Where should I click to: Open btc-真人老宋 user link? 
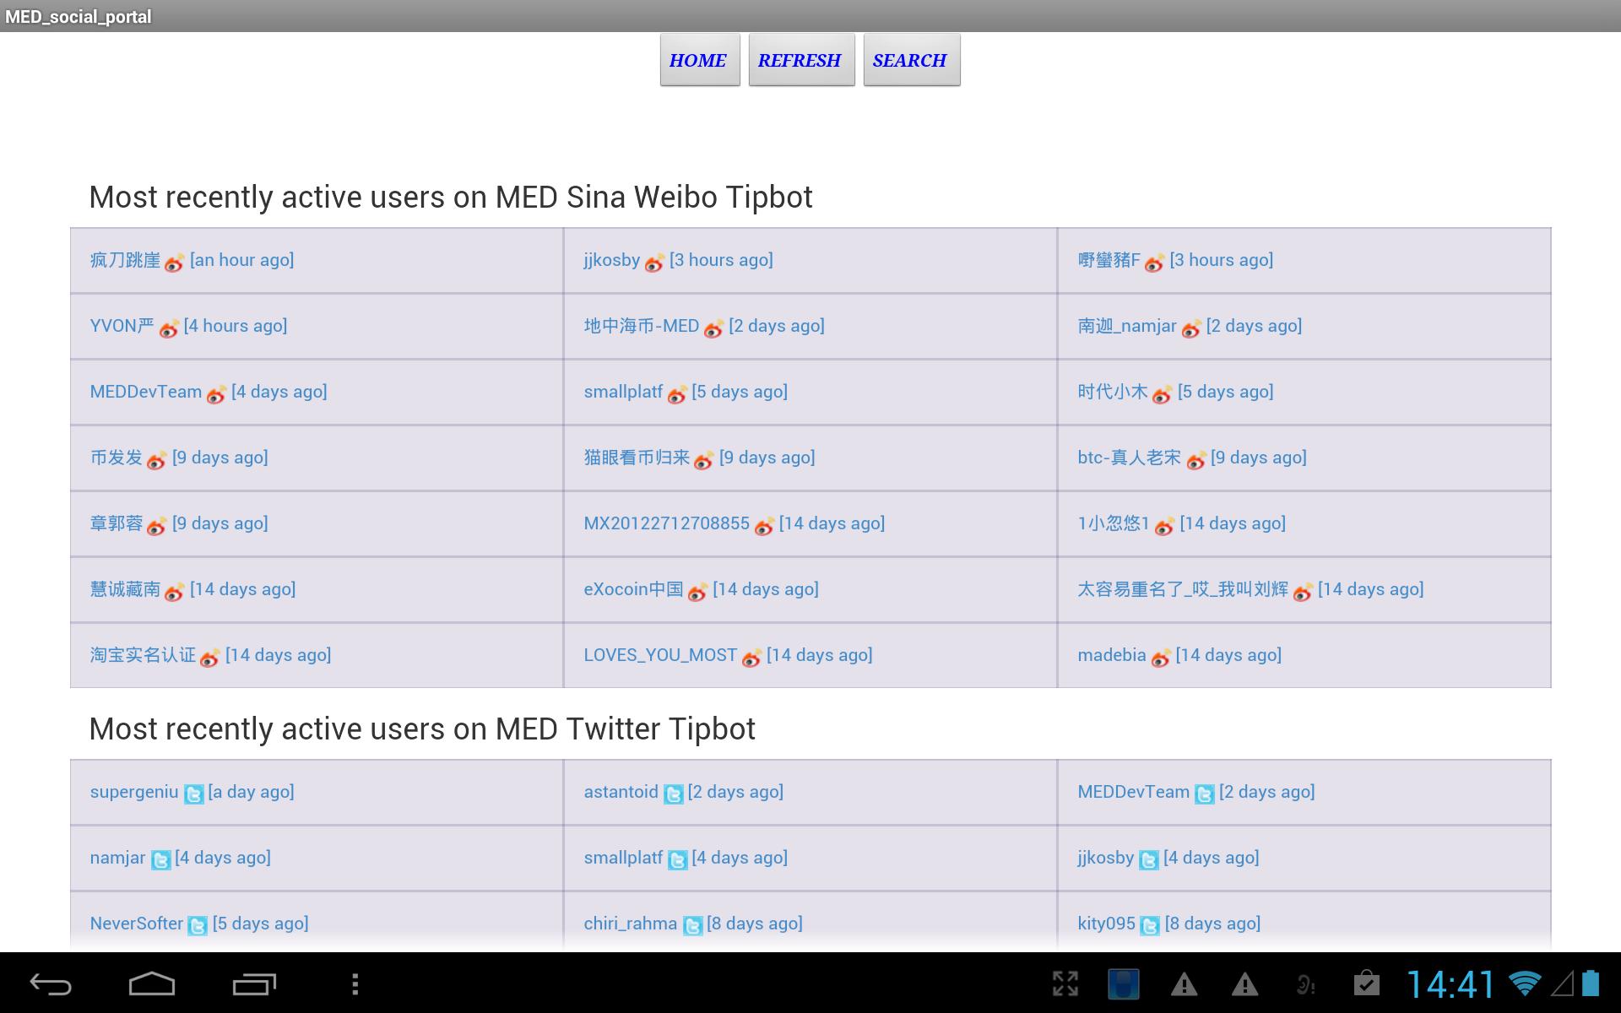pos(1130,458)
